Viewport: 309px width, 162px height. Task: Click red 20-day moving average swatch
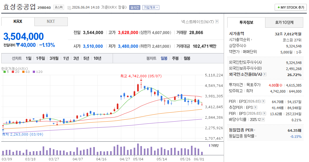click(x=13, y=72)
